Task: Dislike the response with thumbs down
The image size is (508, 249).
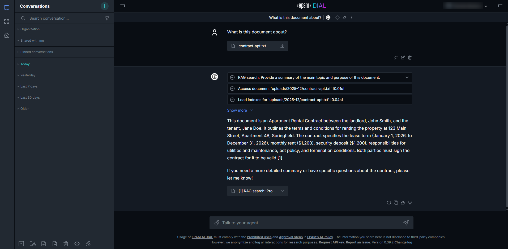Action: point(409,203)
